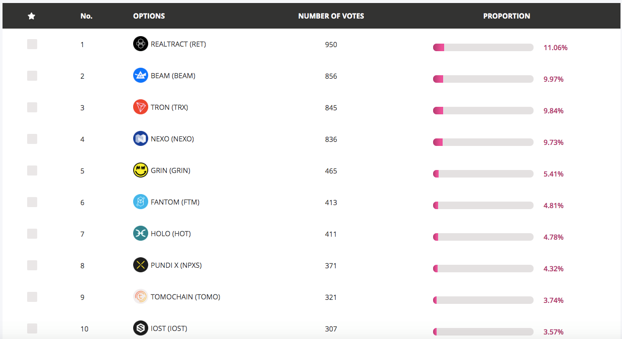Click the BEAM coin logo icon

pyautogui.click(x=140, y=76)
